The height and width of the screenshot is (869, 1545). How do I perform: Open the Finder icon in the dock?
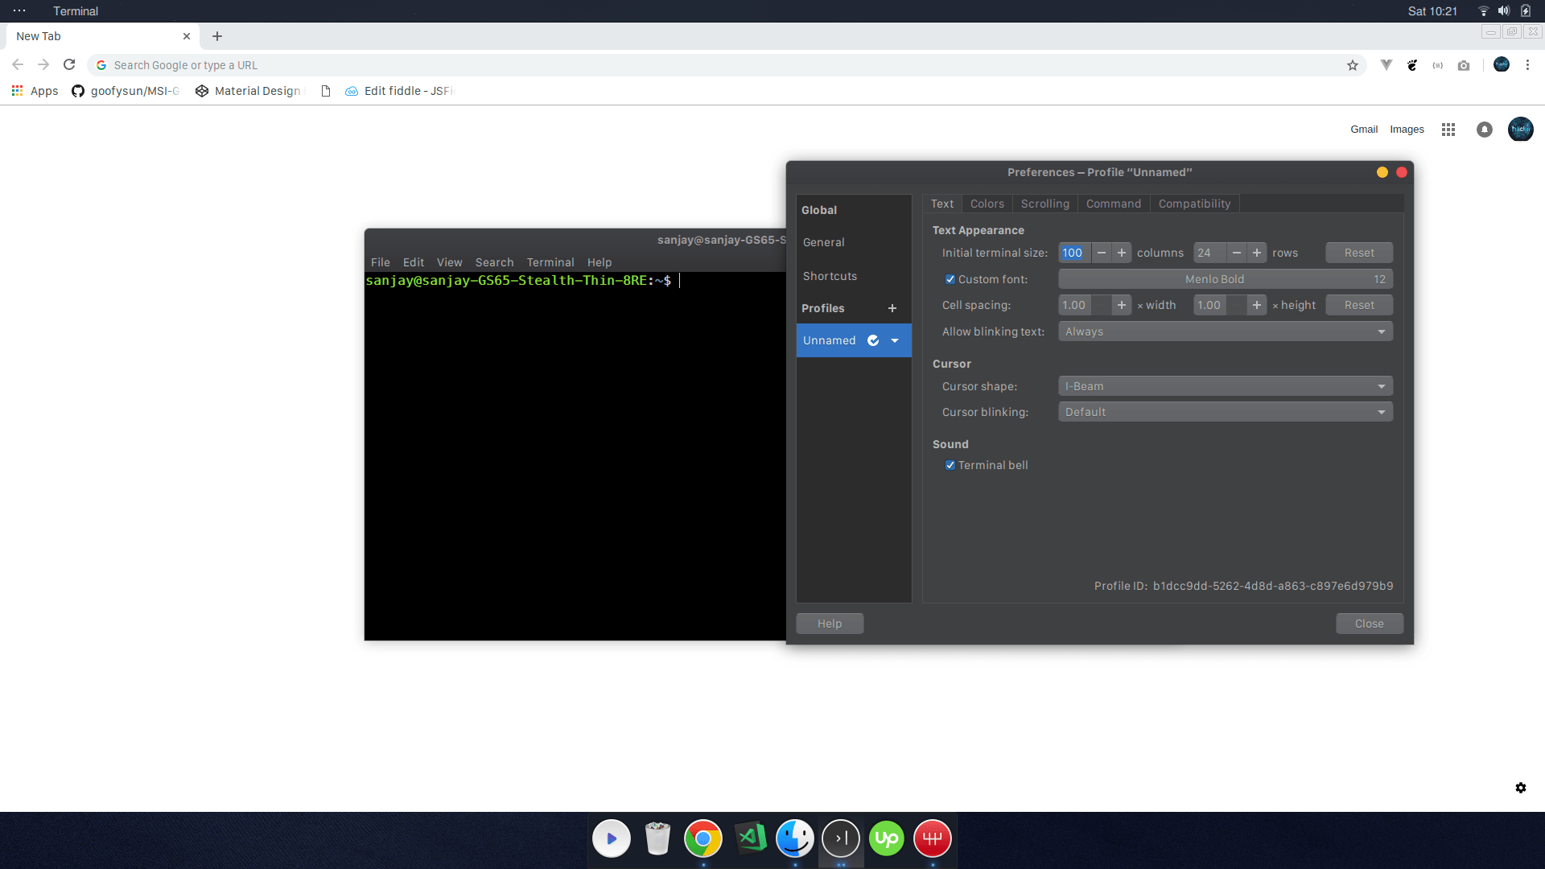tap(795, 838)
